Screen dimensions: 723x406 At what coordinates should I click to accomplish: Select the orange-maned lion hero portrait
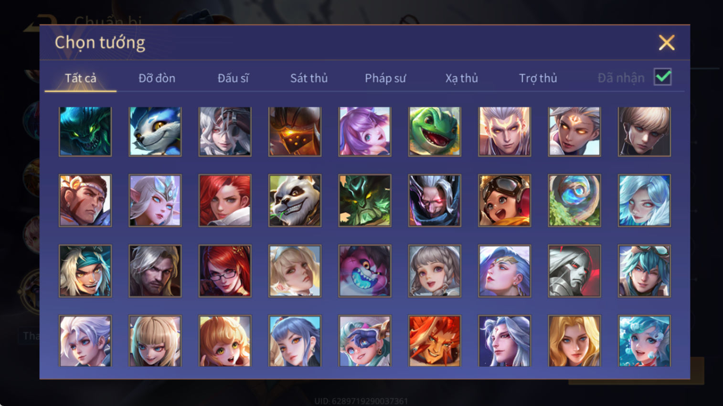point(435,341)
